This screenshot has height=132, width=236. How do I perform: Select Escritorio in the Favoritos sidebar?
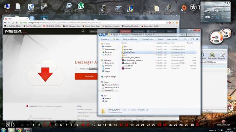pyautogui.click(x=107, y=47)
